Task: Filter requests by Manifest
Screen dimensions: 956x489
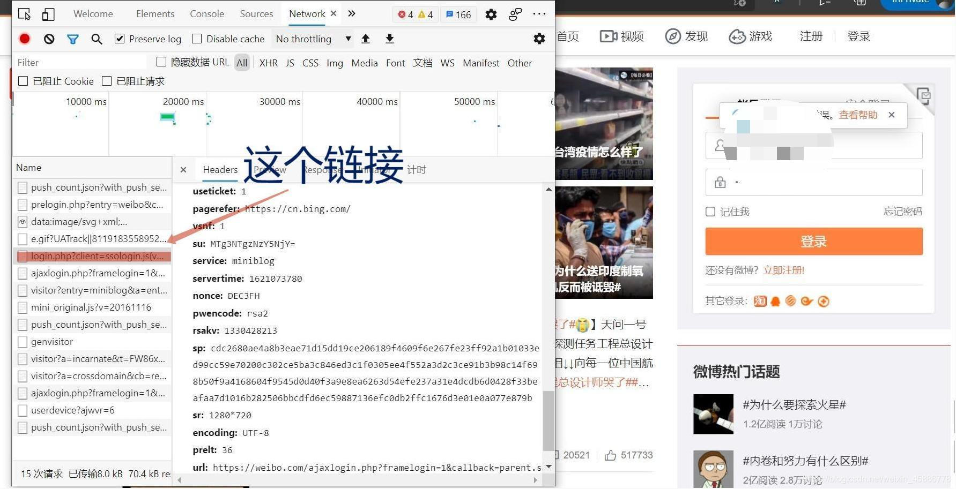Action: pyautogui.click(x=481, y=63)
